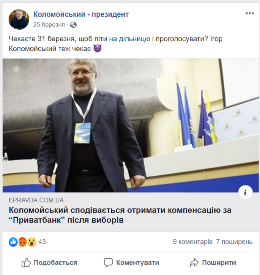Open the linked article photo preview

tap(130, 126)
